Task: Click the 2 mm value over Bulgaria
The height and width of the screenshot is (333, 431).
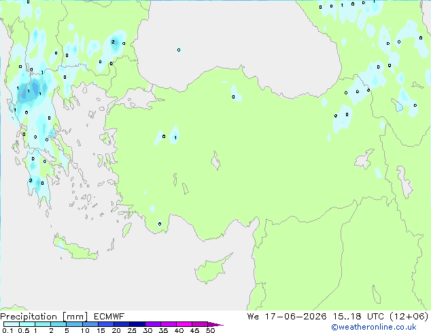Action: point(113,41)
